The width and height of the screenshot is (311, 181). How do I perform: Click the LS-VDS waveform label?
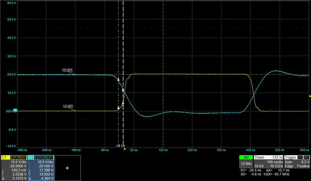[x=68, y=106]
